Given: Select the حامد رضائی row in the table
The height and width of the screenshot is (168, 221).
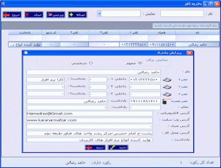Looking at the screenshot, I should pos(114,45).
